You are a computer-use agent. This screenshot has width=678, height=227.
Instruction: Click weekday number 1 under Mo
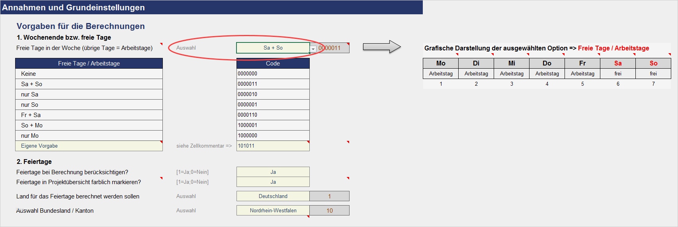pyautogui.click(x=441, y=84)
